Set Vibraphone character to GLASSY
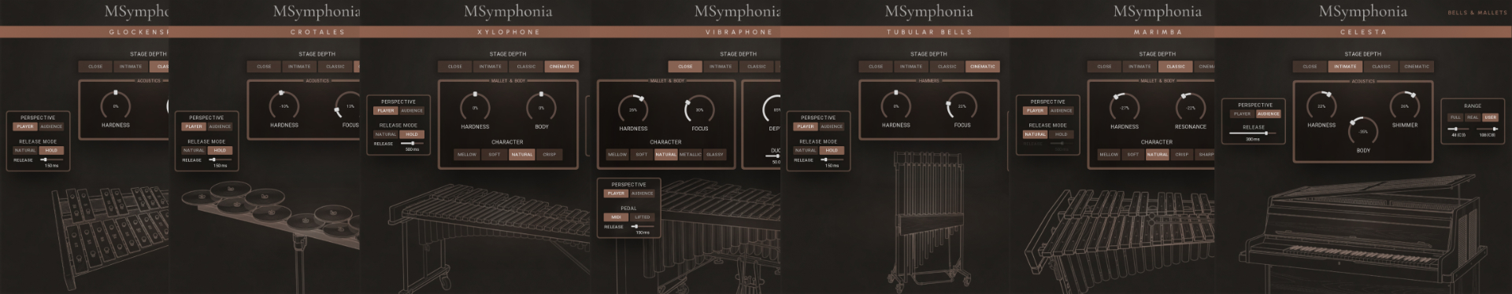This screenshot has height=294, width=1512. pyautogui.click(x=715, y=155)
